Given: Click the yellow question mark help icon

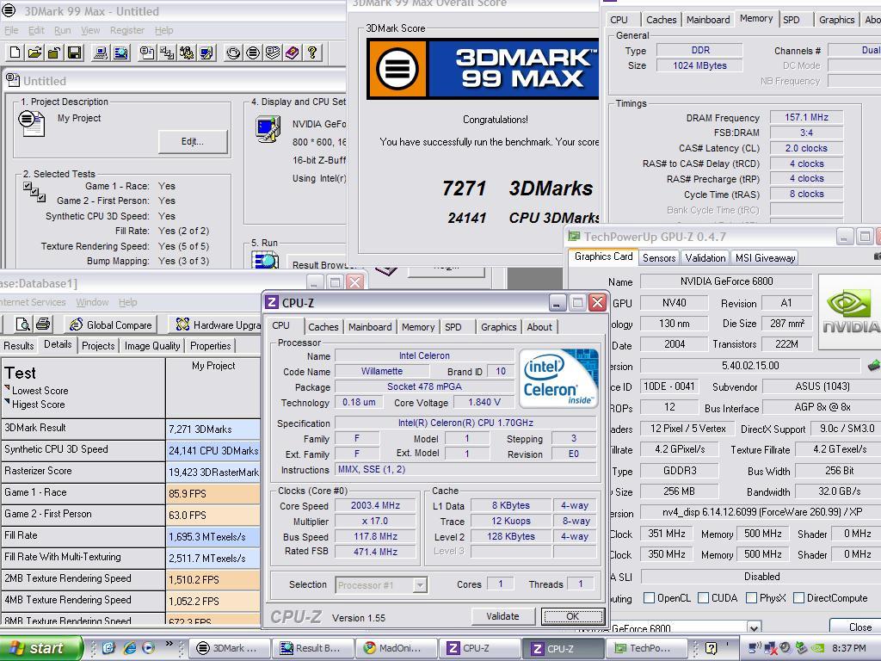Looking at the screenshot, I should (312, 53).
